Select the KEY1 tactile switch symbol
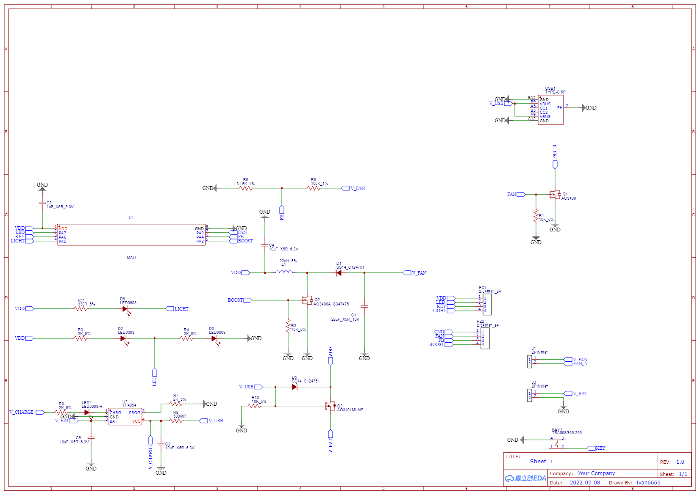This screenshot has width=700, height=495. 557,443
